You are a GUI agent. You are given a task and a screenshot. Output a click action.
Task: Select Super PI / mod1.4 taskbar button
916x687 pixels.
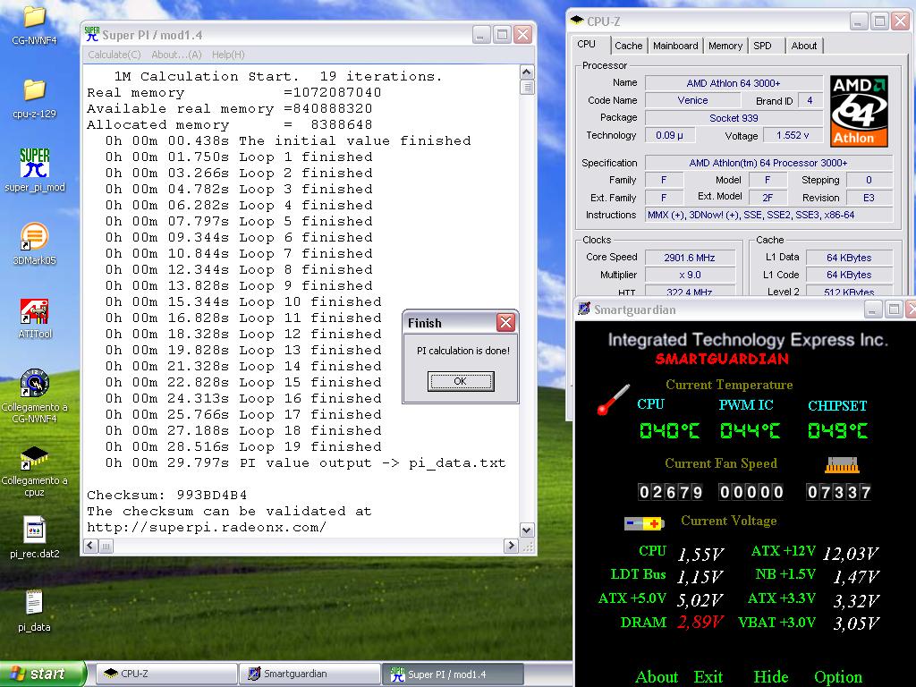(x=453, y=674)
